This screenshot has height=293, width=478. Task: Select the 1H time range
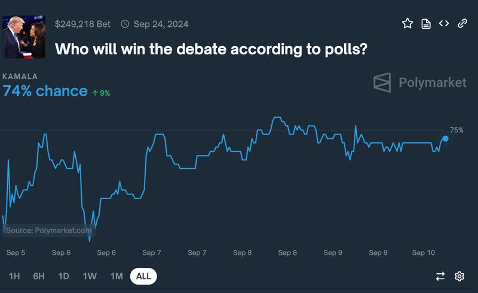click(14, 276)
